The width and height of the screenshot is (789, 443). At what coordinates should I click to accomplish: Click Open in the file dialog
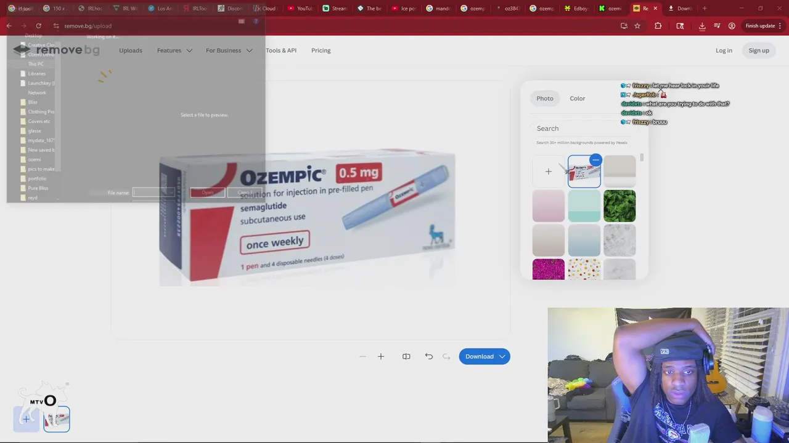coord(208,193)
